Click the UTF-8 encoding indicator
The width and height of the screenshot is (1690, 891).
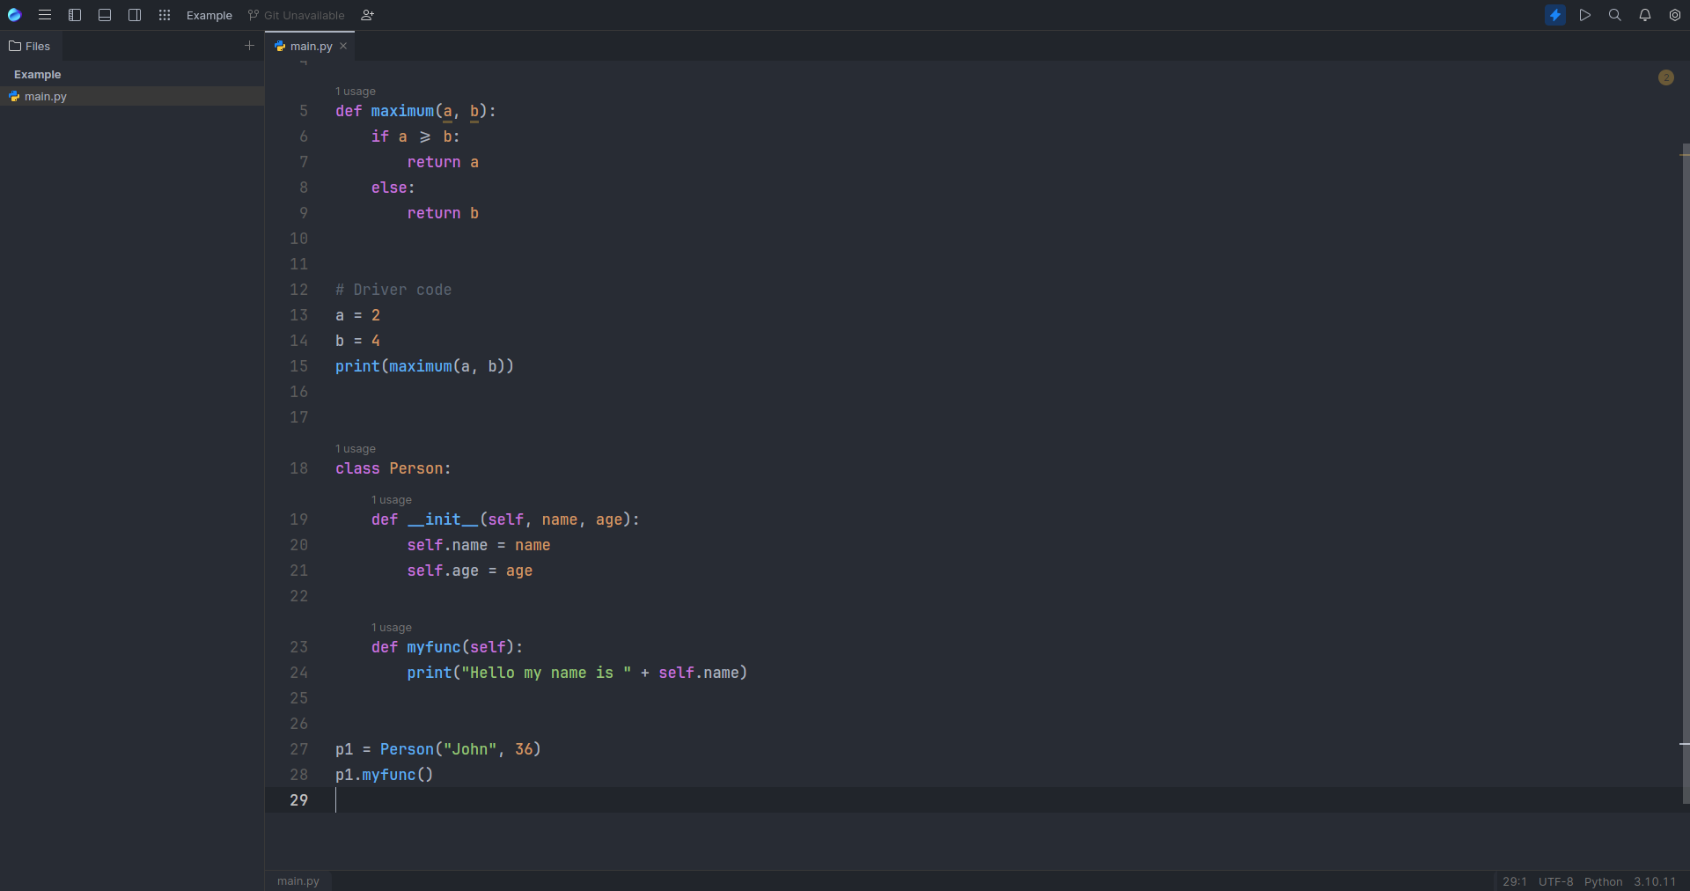pyautogui.click(x=1555, y=881)
